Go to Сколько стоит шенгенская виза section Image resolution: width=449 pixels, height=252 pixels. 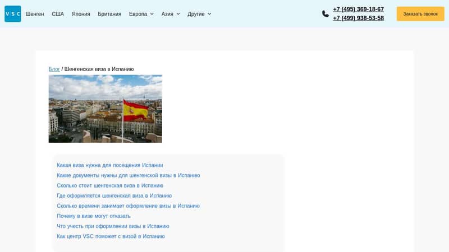pos(110,185)
